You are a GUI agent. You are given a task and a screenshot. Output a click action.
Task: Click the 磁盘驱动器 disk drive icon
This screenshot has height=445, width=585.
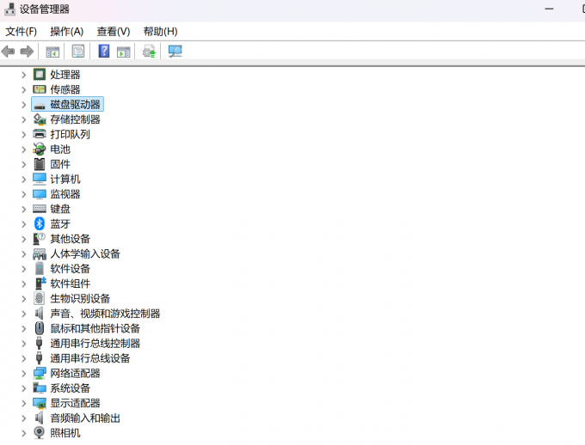40,106
